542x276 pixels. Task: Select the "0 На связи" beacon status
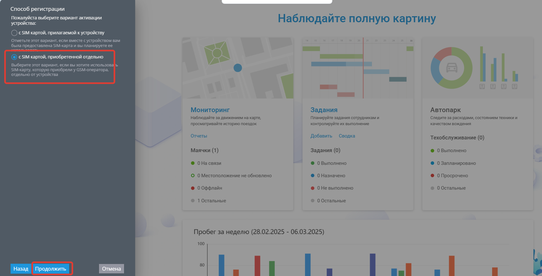(x=209, y=163)
